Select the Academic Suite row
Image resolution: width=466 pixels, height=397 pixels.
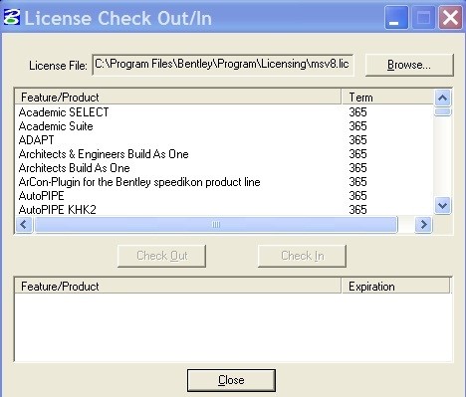[224, 126]
